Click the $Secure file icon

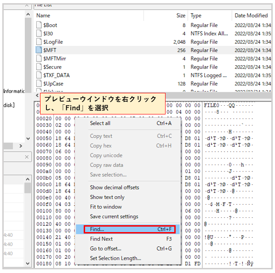(x=39, y=67)
